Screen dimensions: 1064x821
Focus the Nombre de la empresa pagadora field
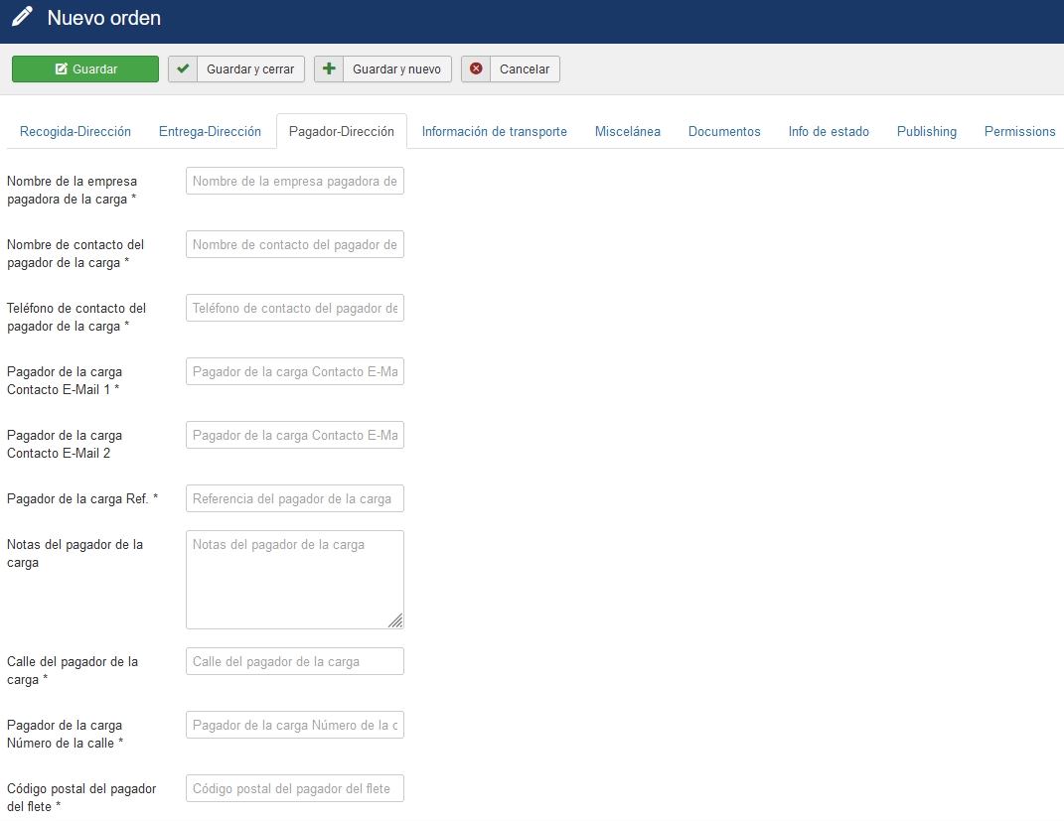click(295, 181)
